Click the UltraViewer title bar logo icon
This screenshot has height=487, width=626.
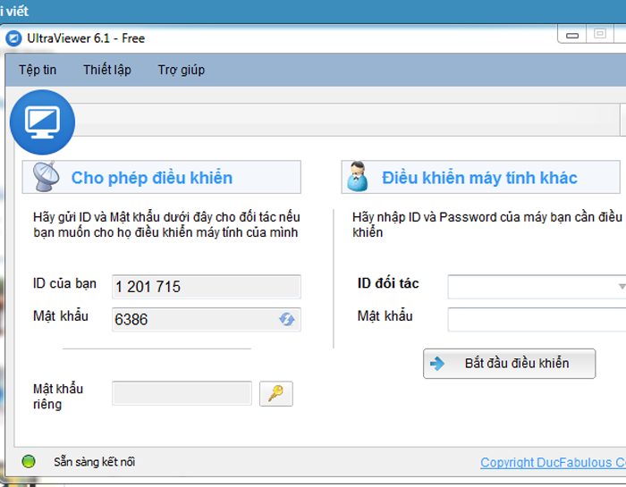click(13, 38)
